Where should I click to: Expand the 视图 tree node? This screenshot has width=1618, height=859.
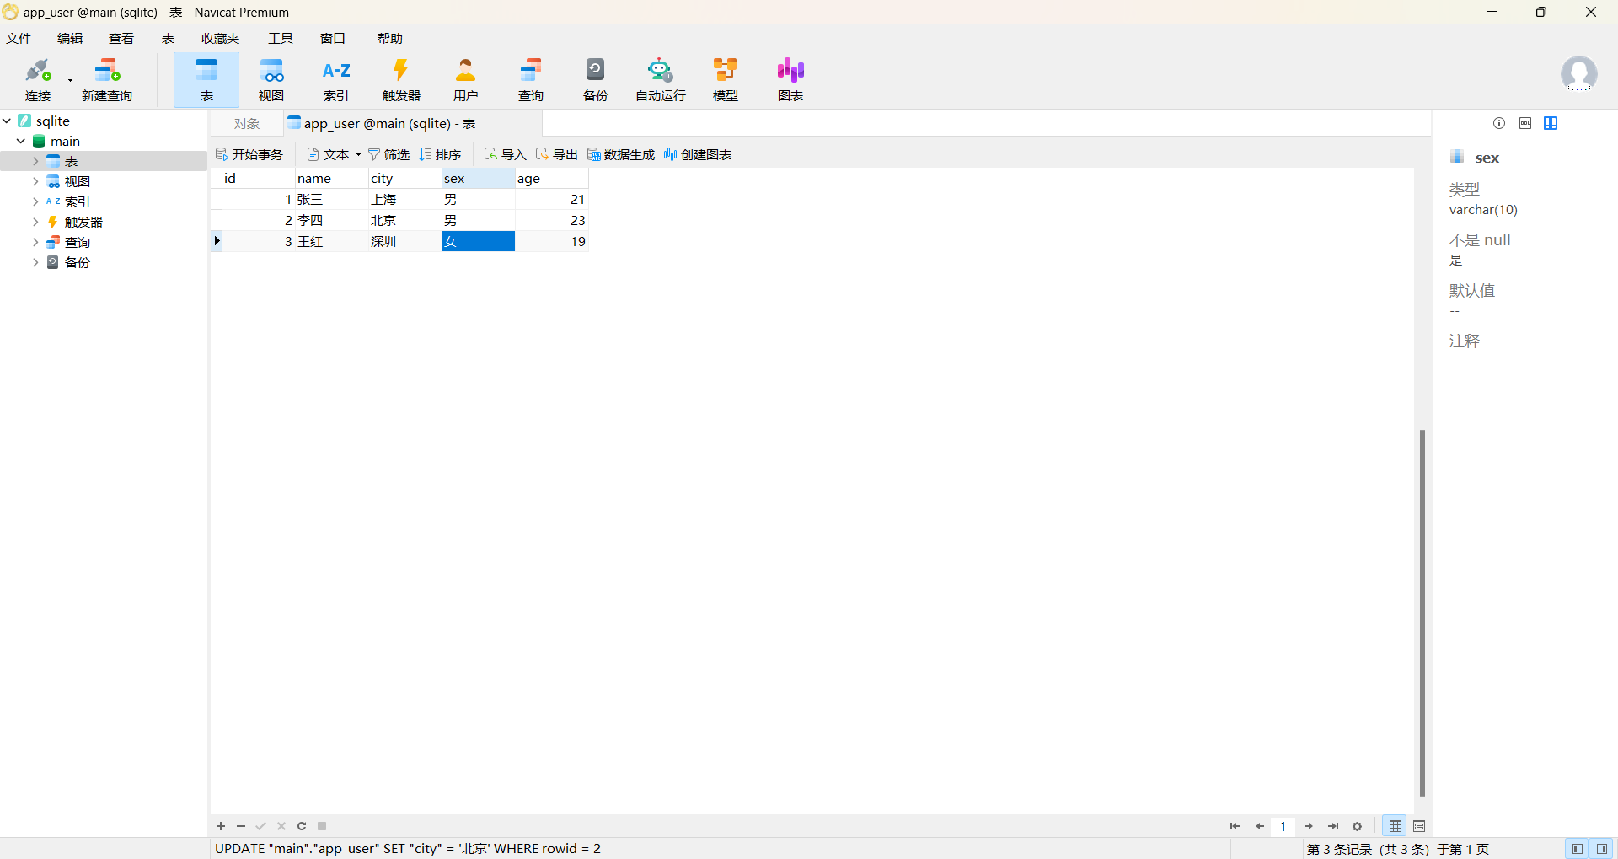tap(35, 181)
